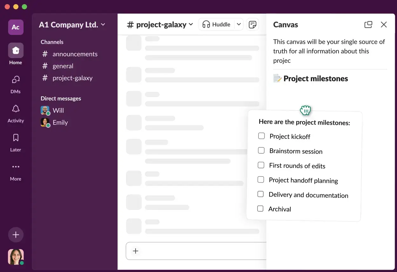This screenshot has width=397, height=272.
Task: Open the canvas in a new window icon
Action: (368, 25)
